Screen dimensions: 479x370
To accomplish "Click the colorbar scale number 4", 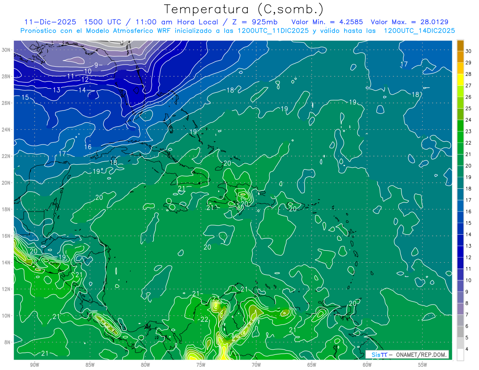I will [467, 349].
